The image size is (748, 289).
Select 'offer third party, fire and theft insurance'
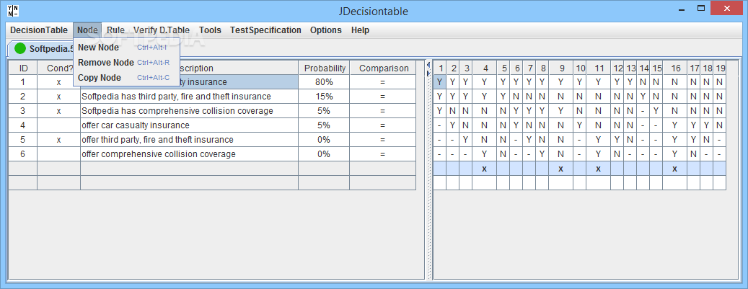coord(190,139)
